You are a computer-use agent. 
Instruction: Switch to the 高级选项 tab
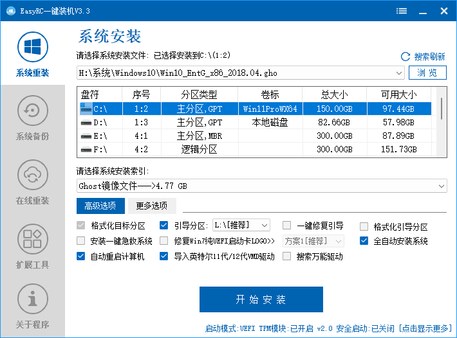tap(100, 206)
